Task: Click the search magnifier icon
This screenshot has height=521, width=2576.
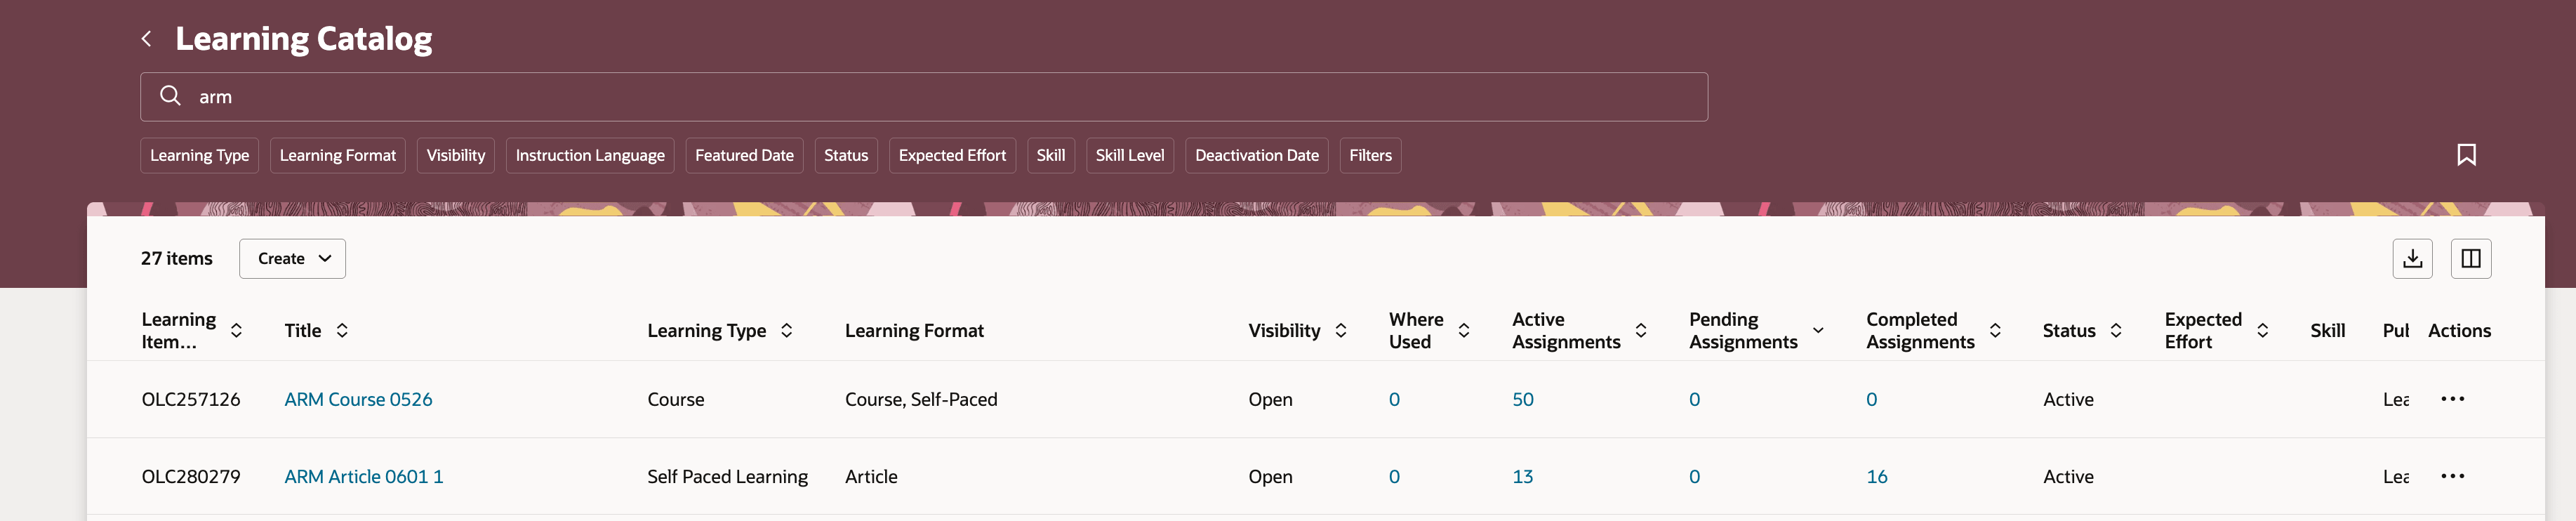Action: pos(170,96)
